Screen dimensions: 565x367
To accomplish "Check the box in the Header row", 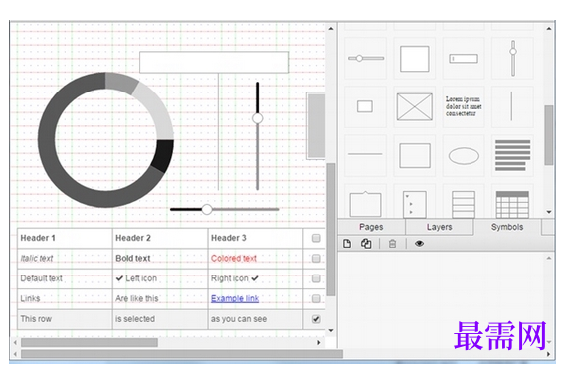I will pyautogui.click(x=316, y=238).
